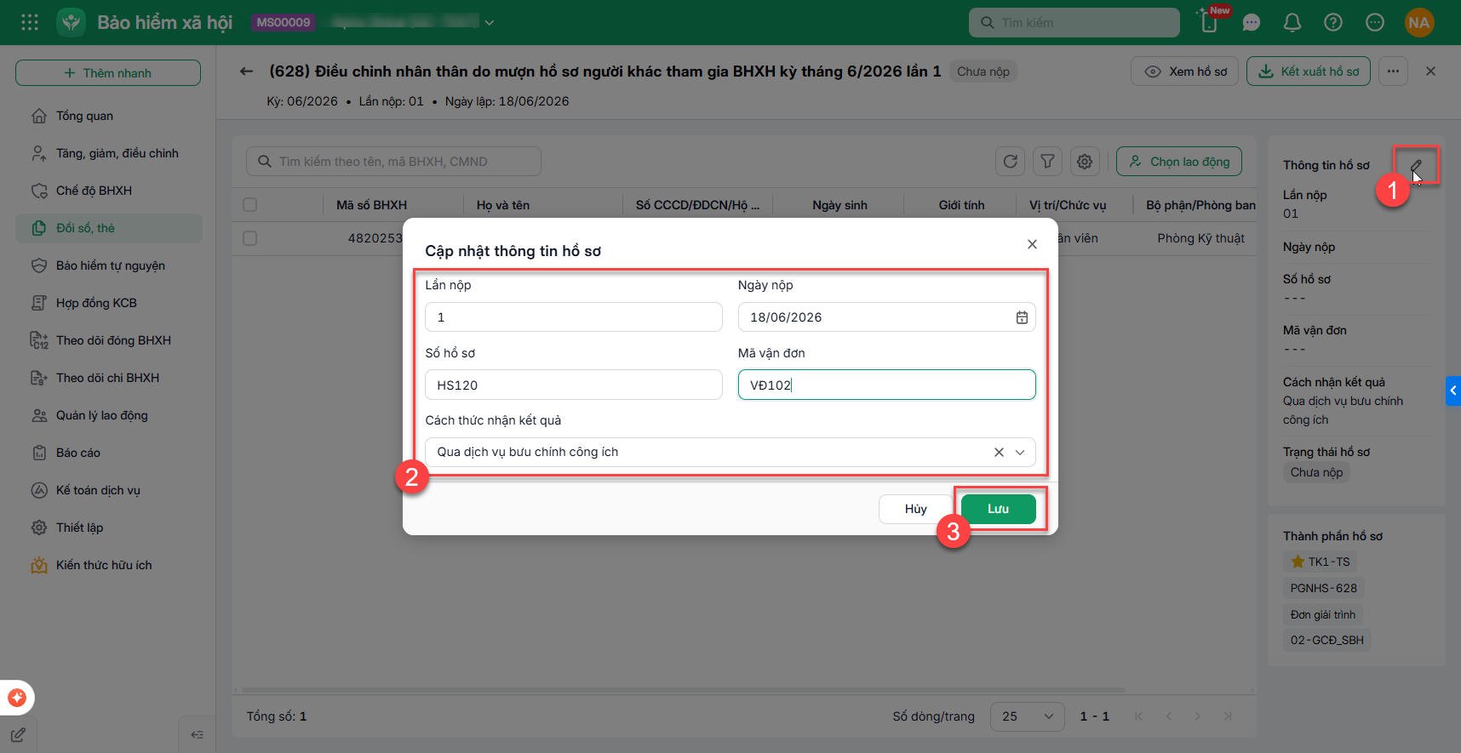Screen dimensions: 1461x753
Task: Open Theo dõi chi BHXH menu
Action: (109, 378)
